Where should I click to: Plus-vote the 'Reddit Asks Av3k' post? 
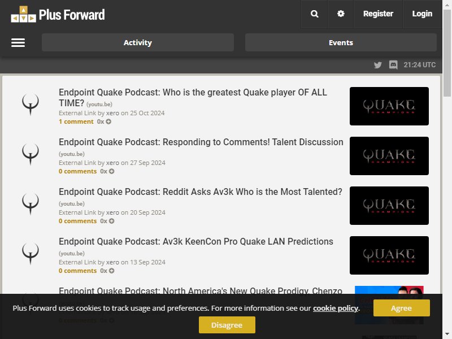pyautogui.click(x=111, y=221)
